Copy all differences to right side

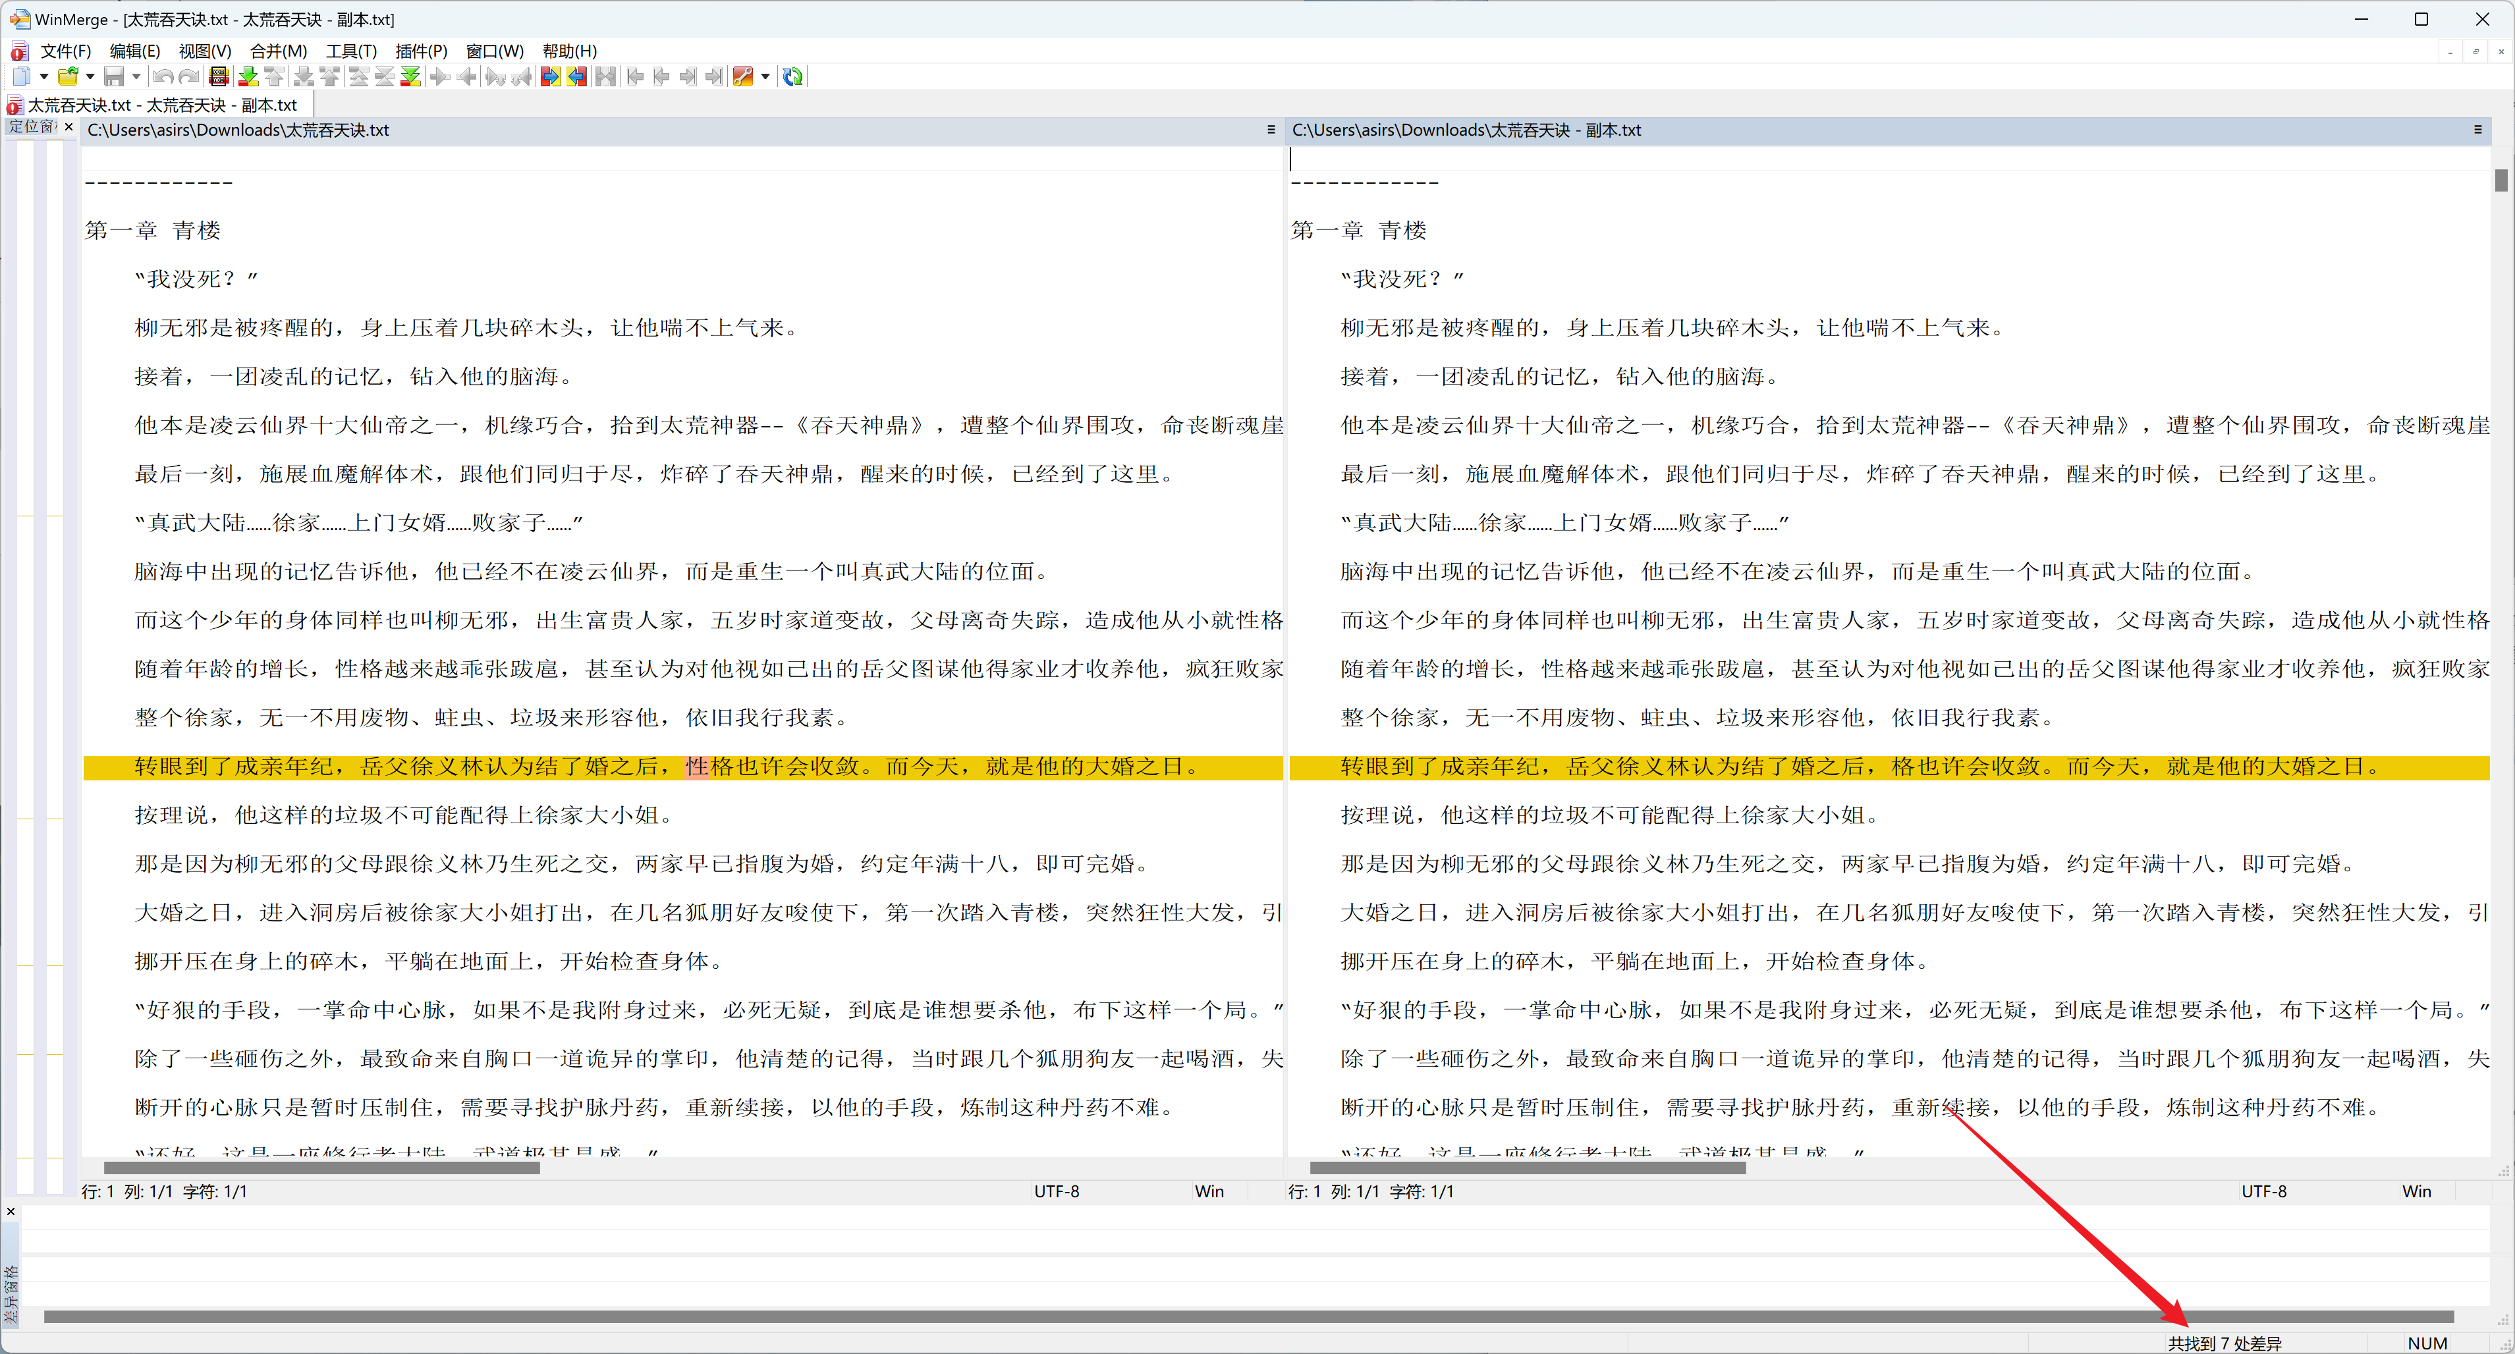[x=551, y=76]
